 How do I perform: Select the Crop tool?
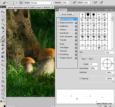tap(3, 28)
